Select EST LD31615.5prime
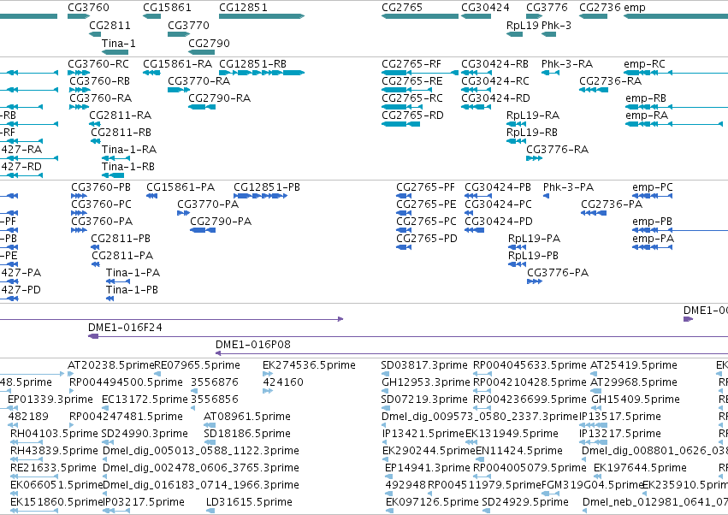 pyautogui.click(x=210, y=511)
